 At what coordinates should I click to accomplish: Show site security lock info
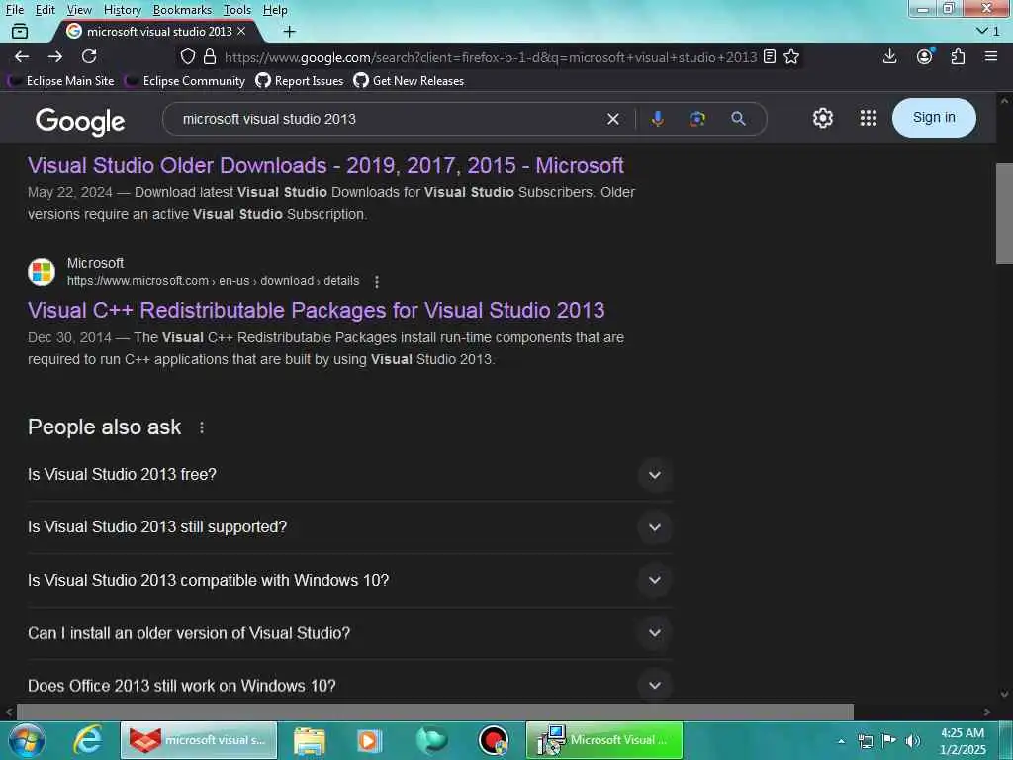[210, 56]
